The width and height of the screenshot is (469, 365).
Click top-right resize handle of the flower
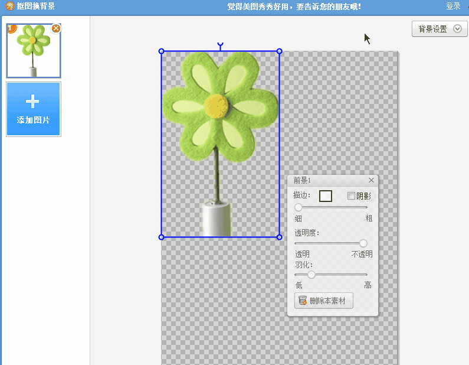(x=279, y=51)
